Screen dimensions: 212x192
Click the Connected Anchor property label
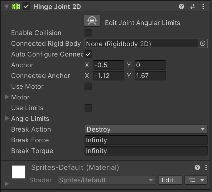[x=40, y=75]
